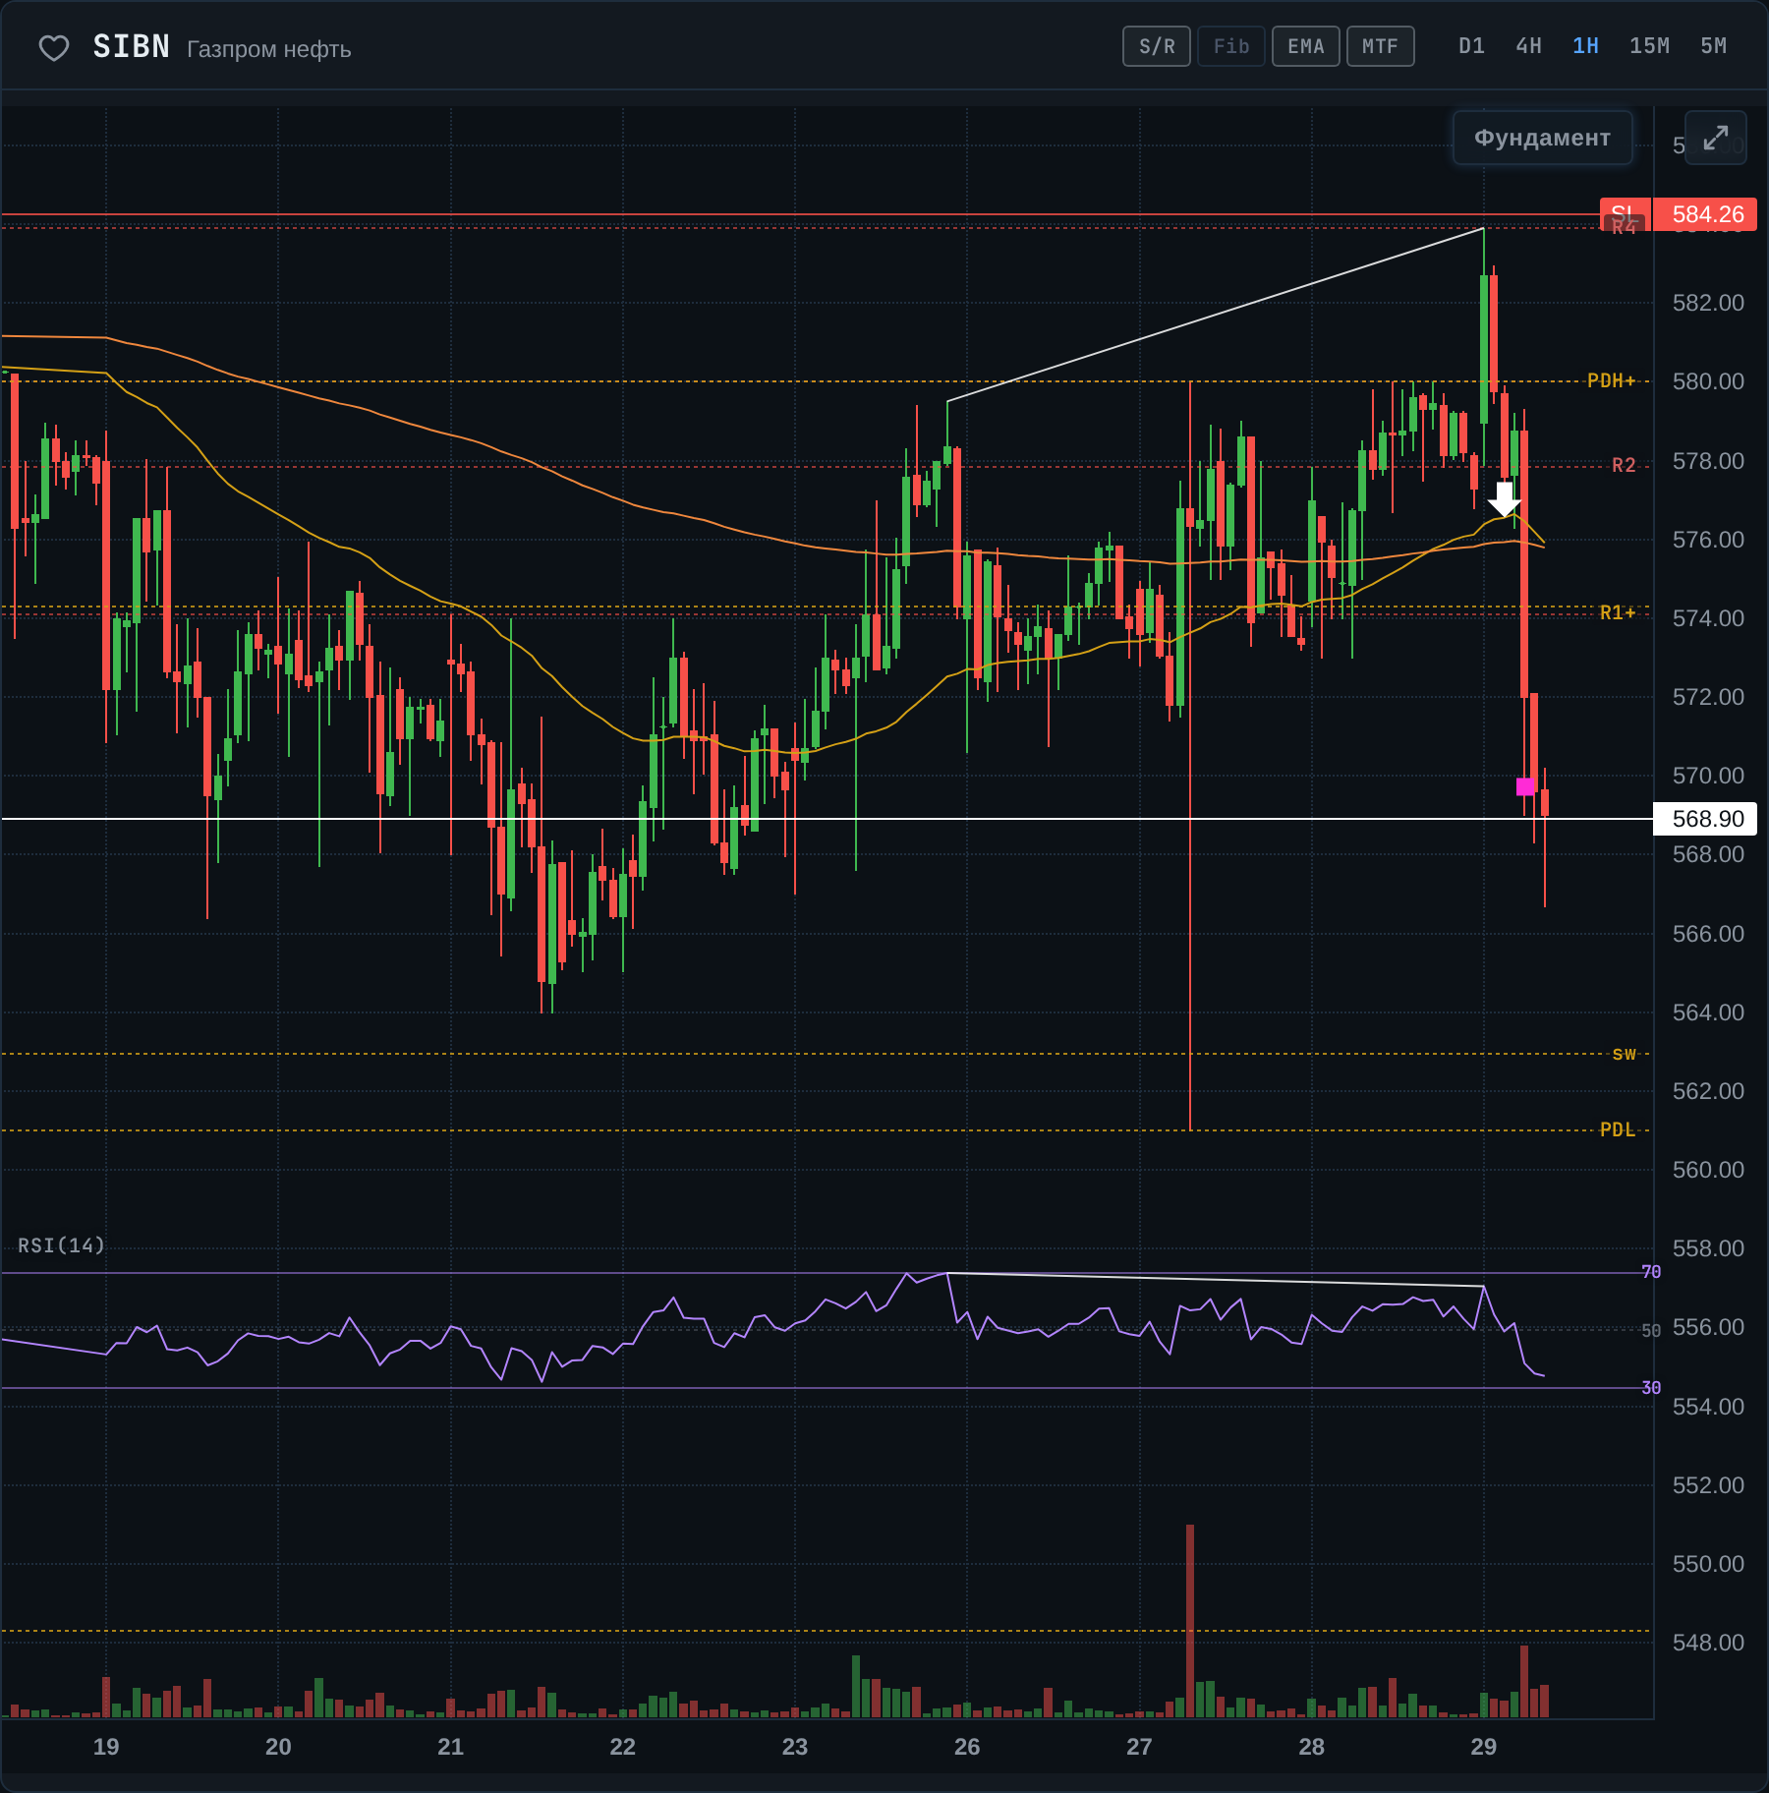Image resolution: width=1769 pixels, height=1793 pixels.
Task: Add SIBN to favorites with heart icon
Action: click(53, 47)
